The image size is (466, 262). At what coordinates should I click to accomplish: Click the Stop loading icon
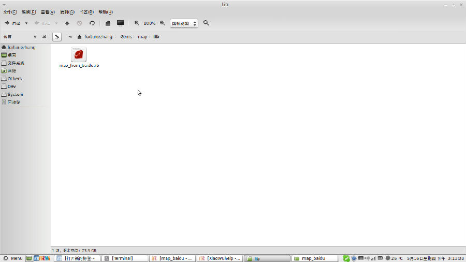tap(79, 23)
